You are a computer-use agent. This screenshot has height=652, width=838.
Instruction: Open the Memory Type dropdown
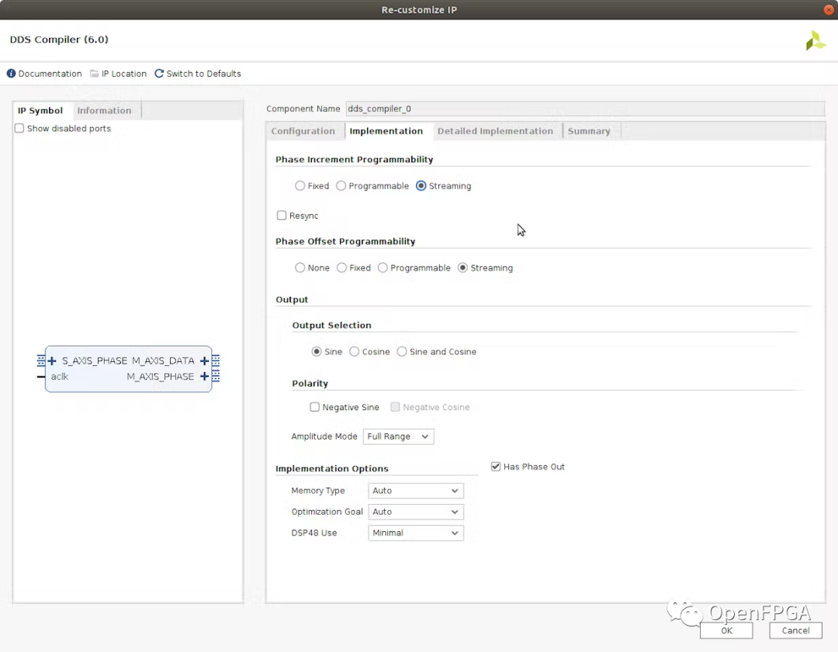point(416,491)
